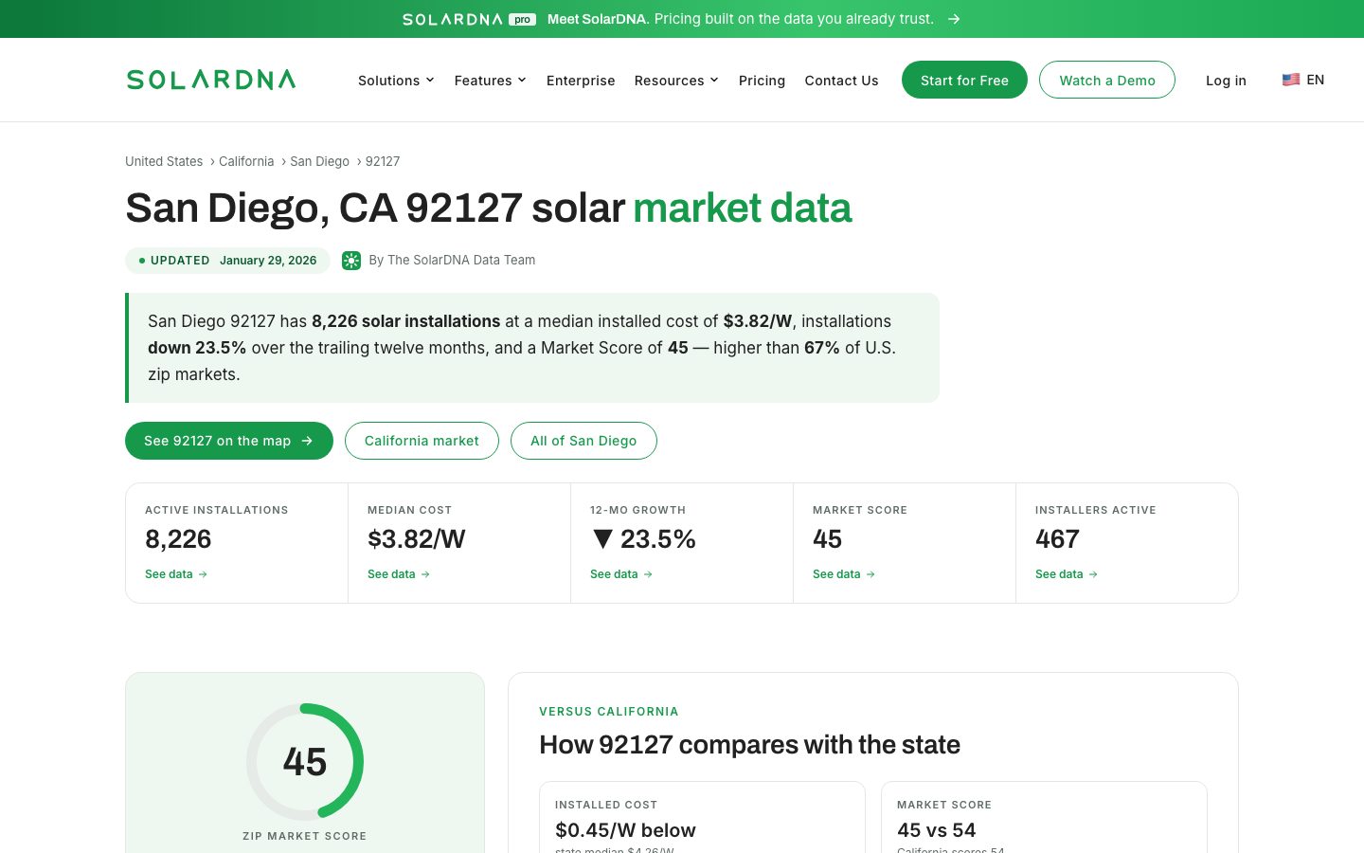Open All of San Diego button
Image resolution: width=1364 pixels, height=853 pixels.
pos(583,441)
